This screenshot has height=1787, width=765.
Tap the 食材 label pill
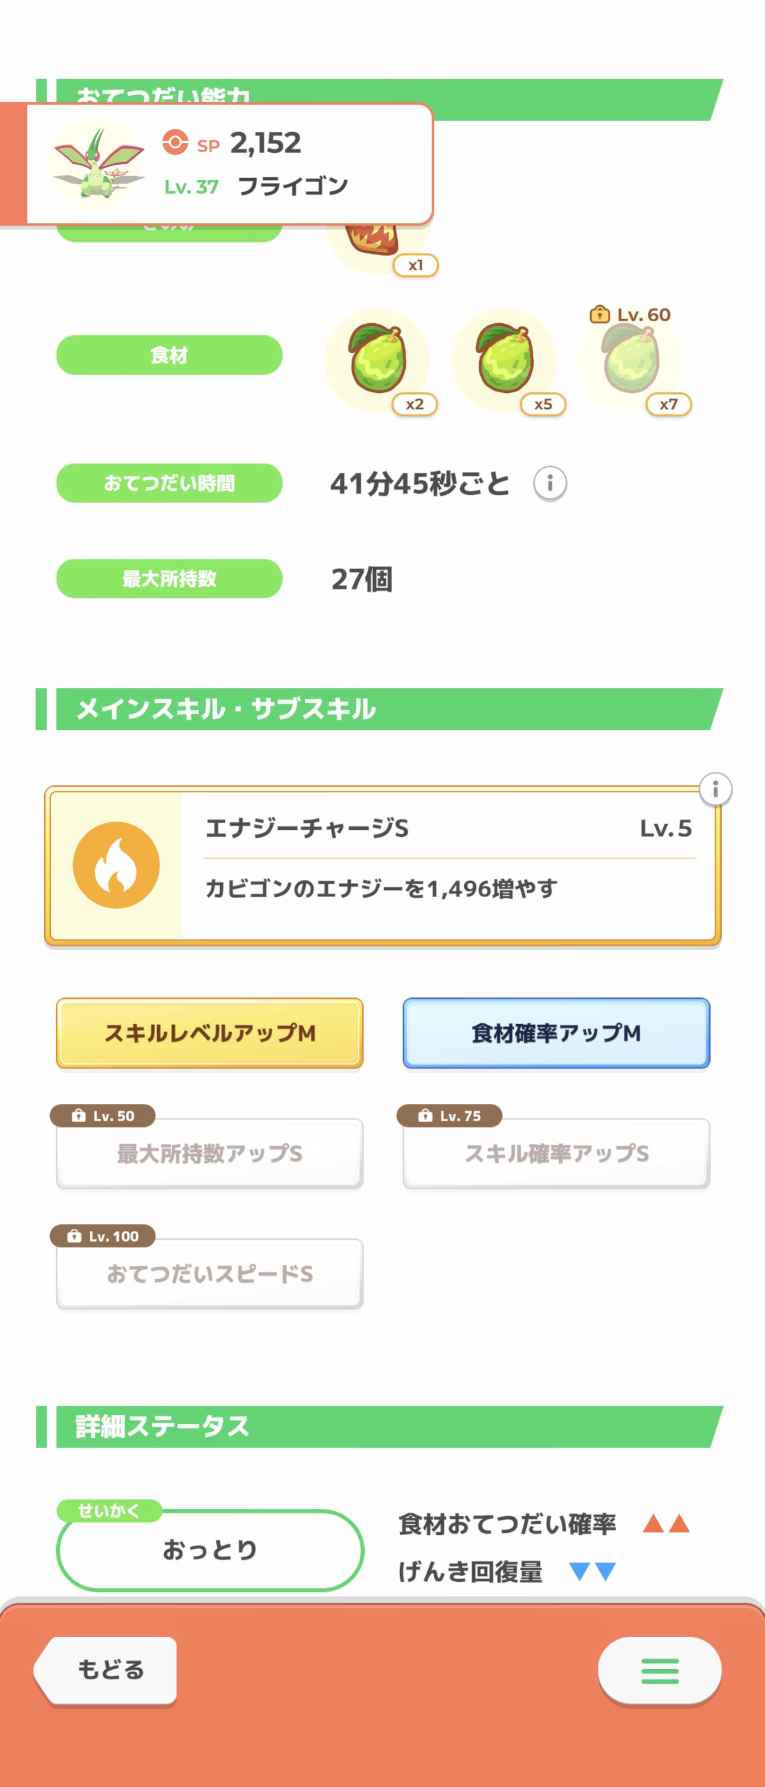pos(169,355)
